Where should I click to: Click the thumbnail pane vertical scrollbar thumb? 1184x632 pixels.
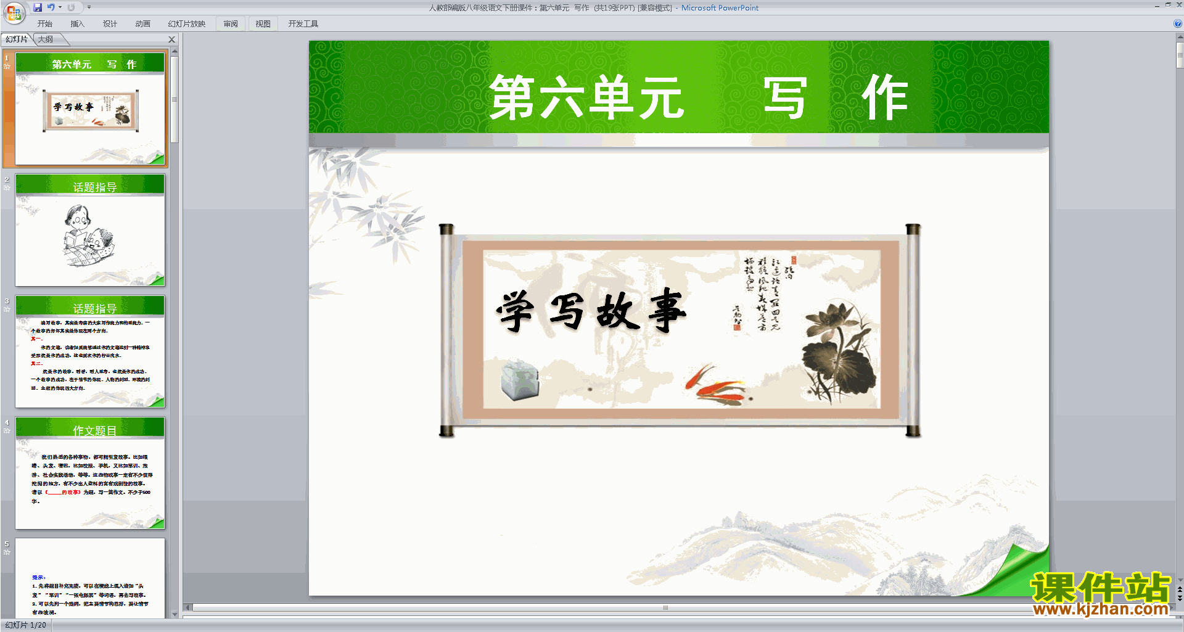(x=175, y=99)
